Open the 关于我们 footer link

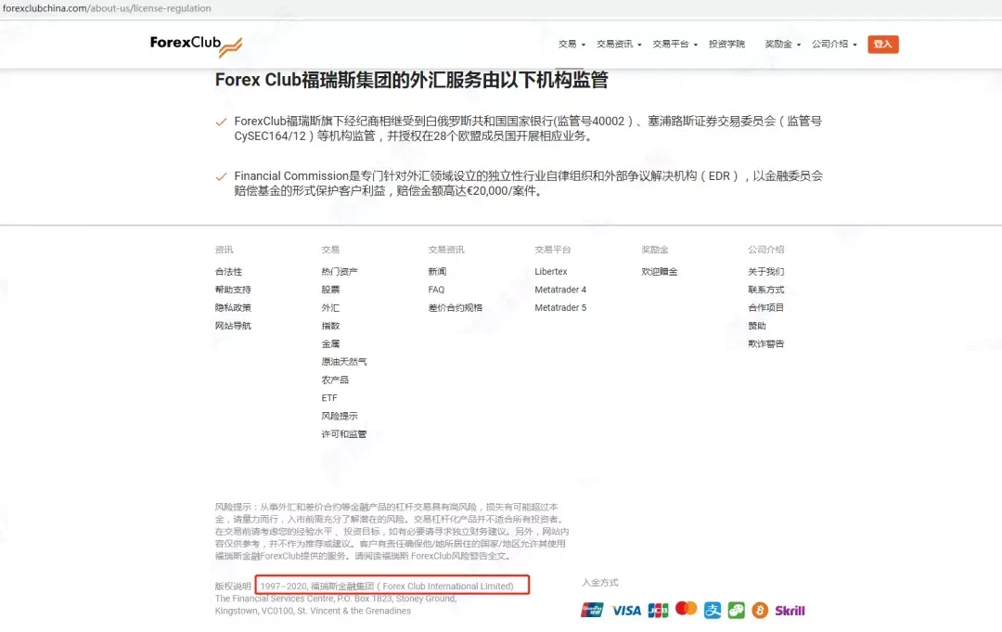pyautogui.click(x=766, y=272)
